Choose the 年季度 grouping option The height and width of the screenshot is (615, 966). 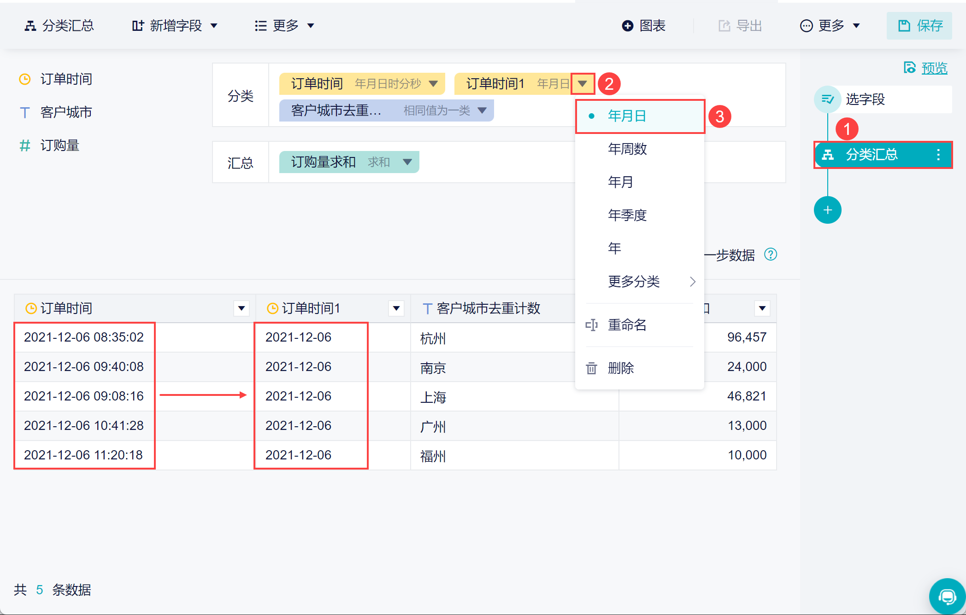(627, 215)
